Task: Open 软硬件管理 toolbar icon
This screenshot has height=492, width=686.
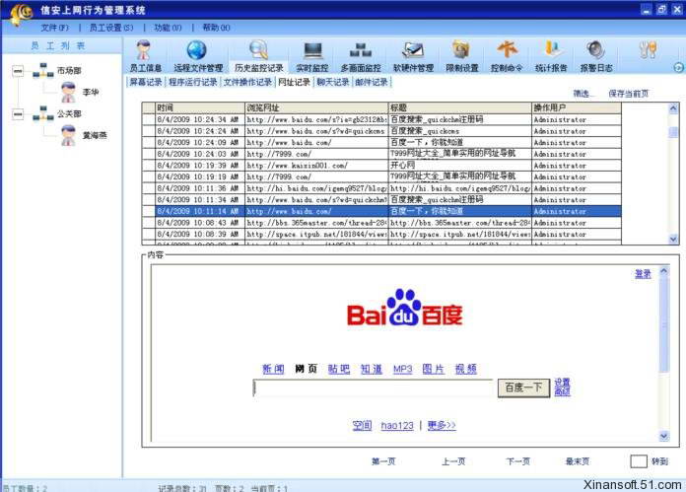Action: coord(413,55)
